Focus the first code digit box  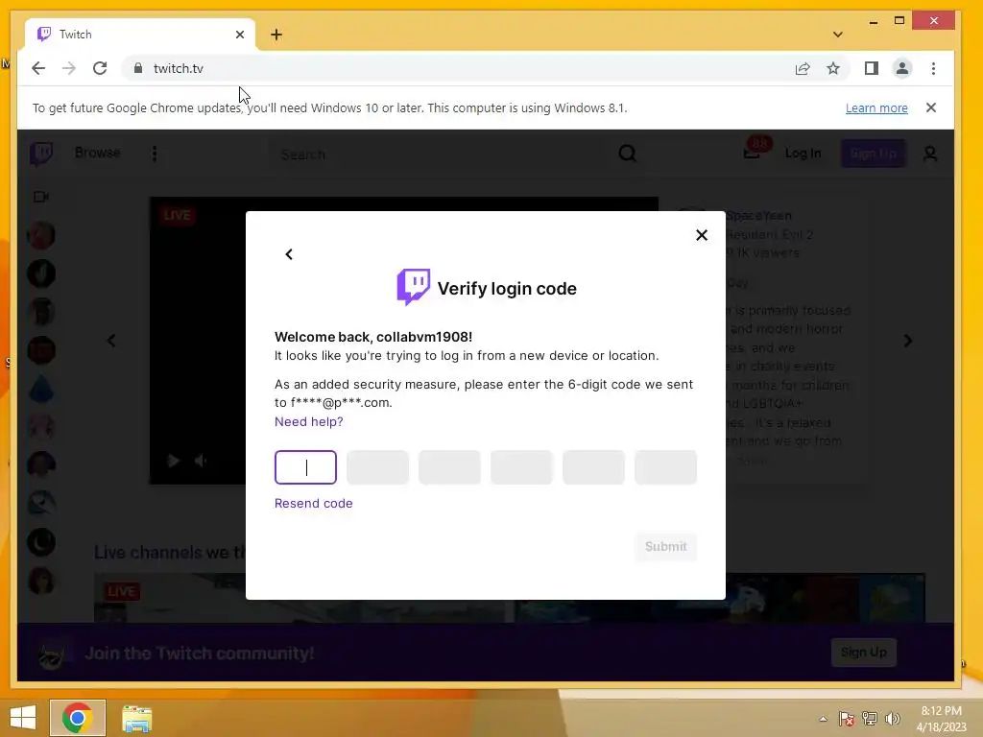pos(305,467)
